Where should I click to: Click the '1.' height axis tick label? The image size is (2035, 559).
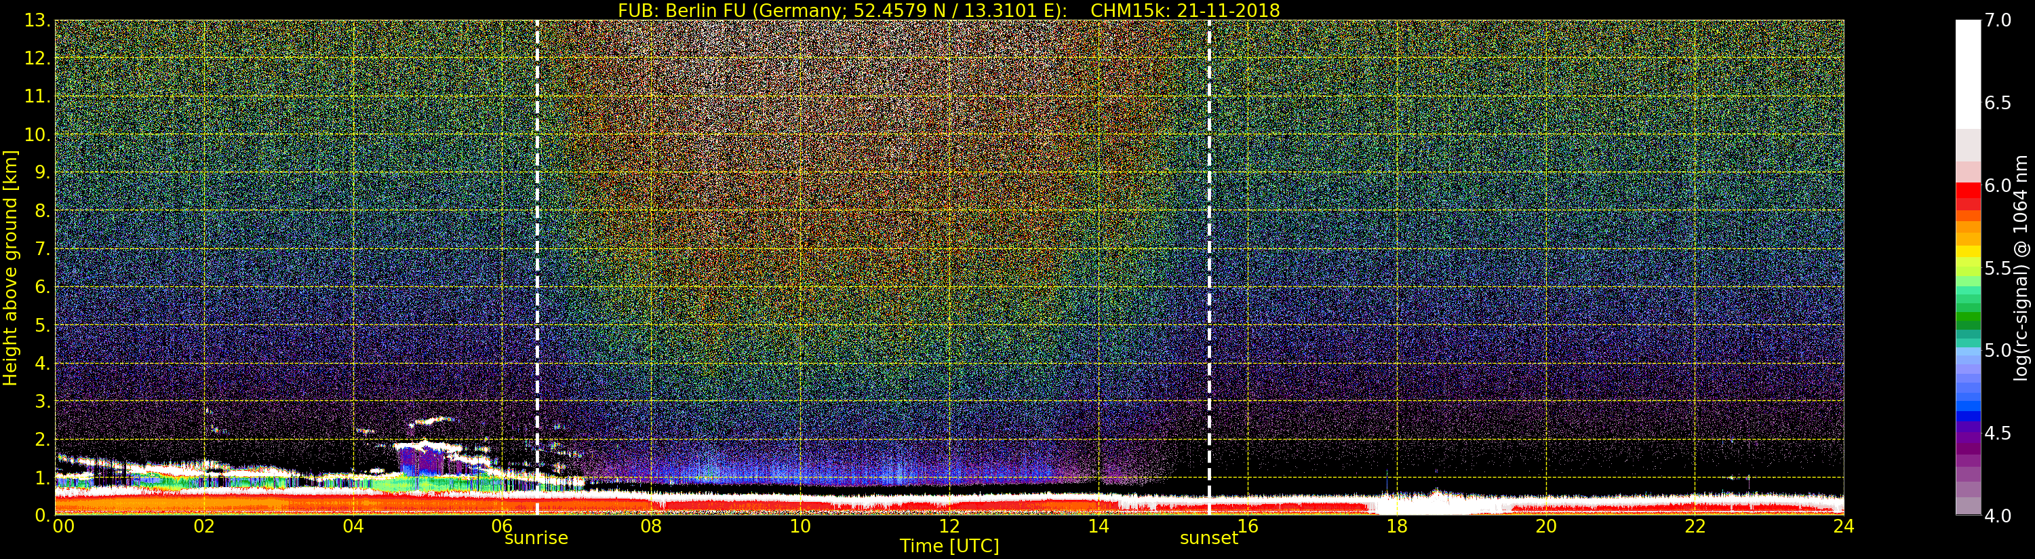click(42, 477)
